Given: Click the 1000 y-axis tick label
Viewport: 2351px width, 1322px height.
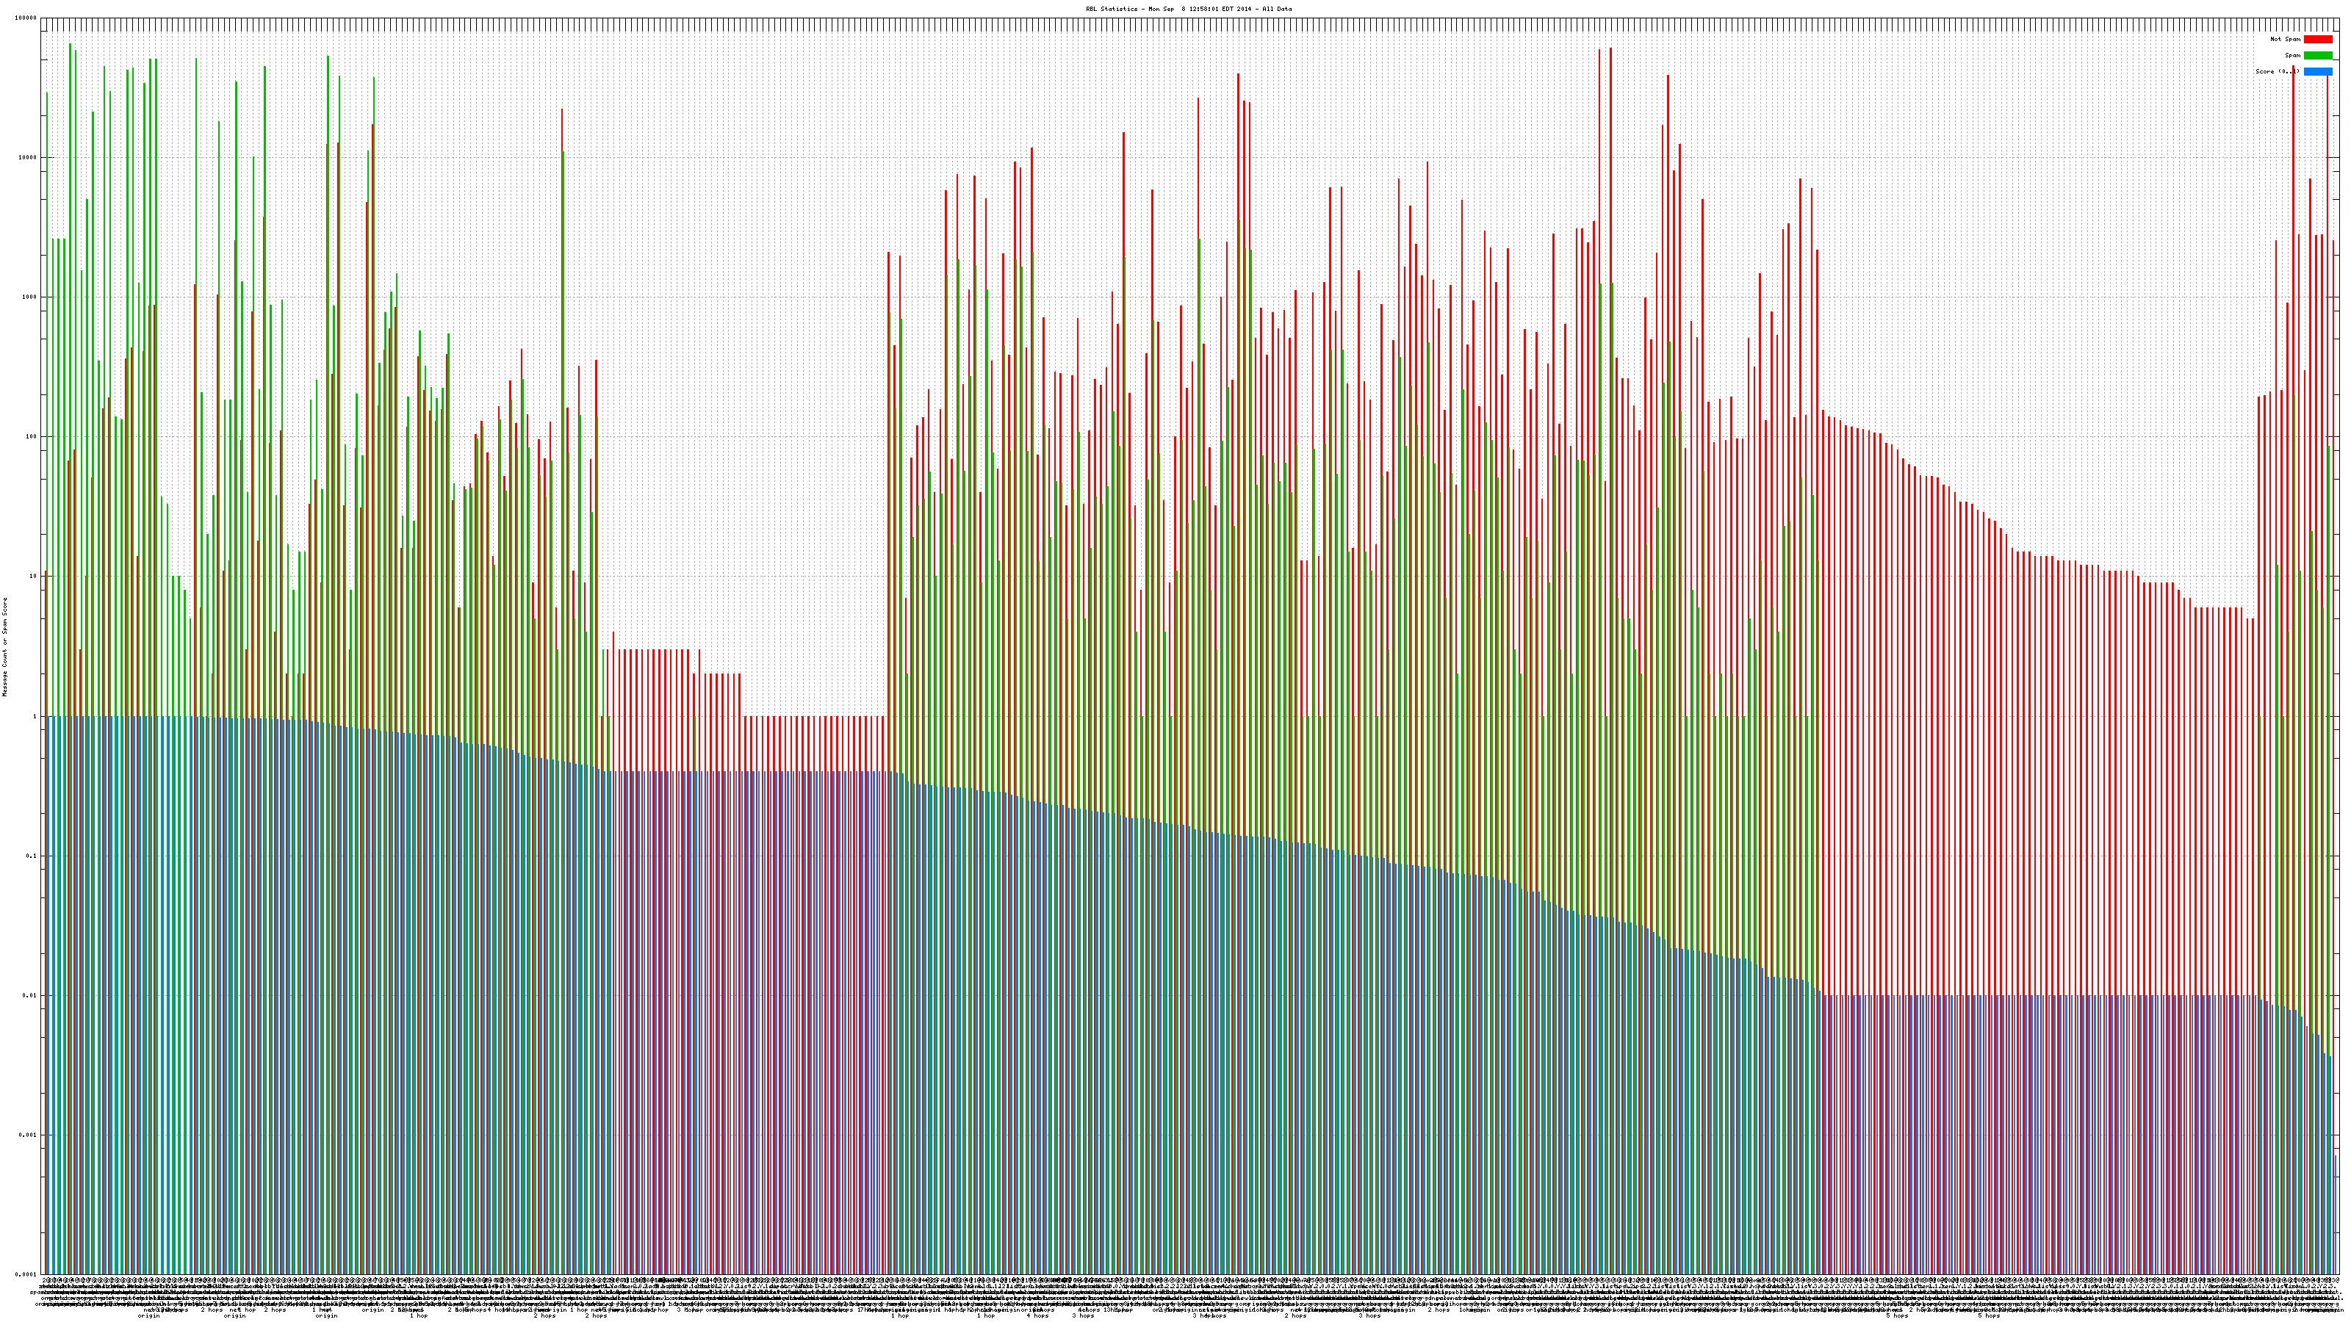Looking at the screenshot, I should [x=29, y=297].
